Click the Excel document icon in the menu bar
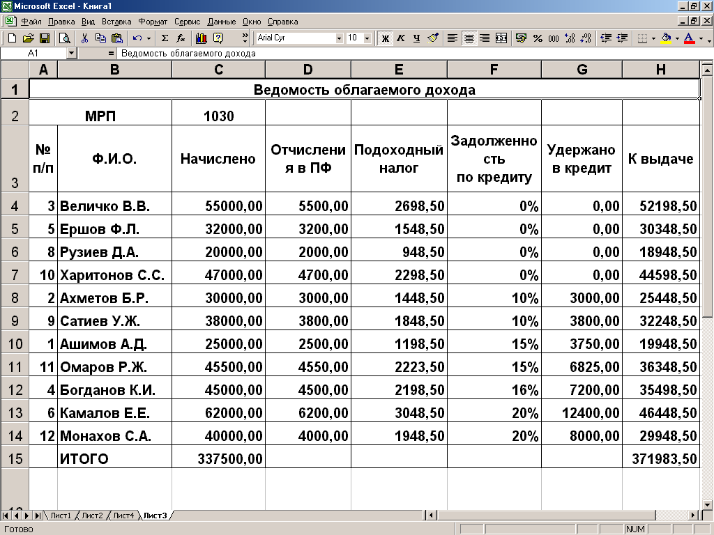This screenshot has height=535, width=714. tap(10, 22)
